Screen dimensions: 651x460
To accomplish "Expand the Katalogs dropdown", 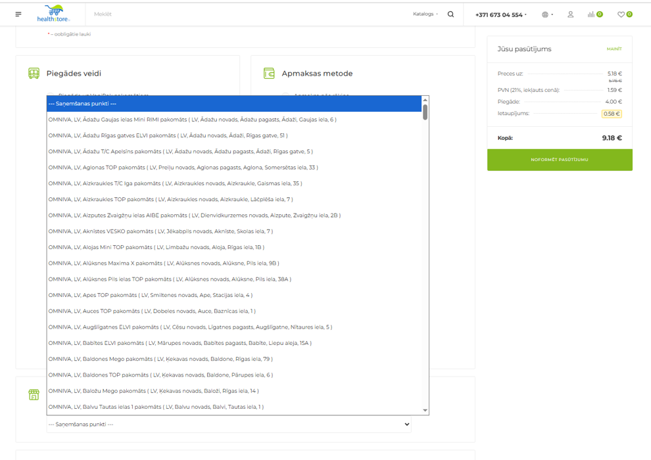I will 425,14.
